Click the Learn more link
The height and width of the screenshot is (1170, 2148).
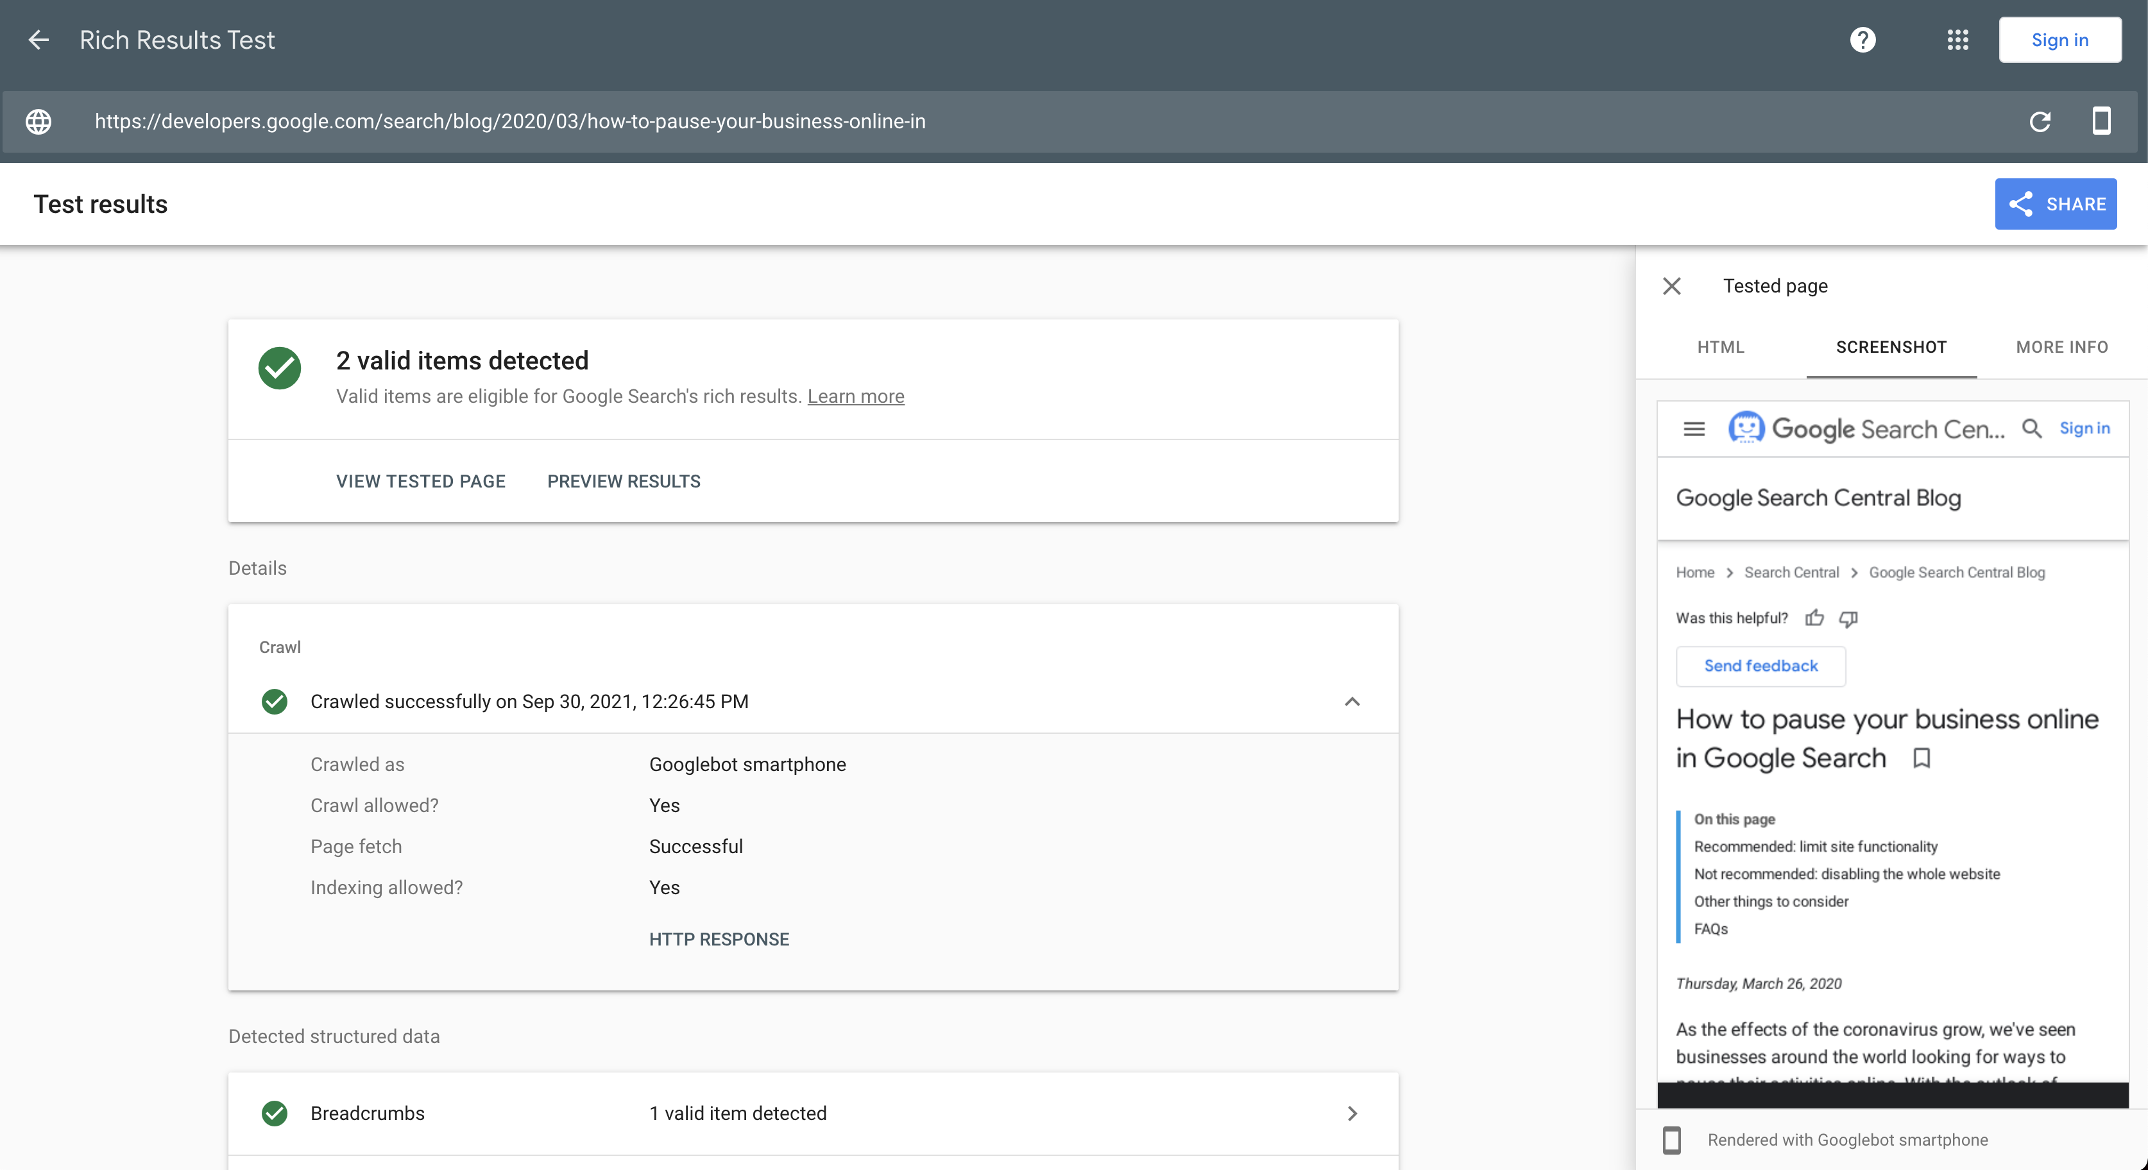pyautogui.click(x=857, y=394)
